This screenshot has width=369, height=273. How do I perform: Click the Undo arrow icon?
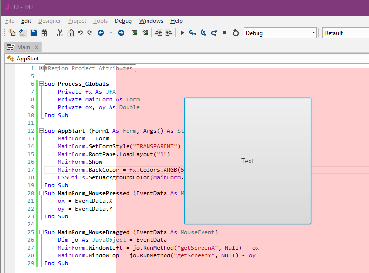click(x=80, y=33)
